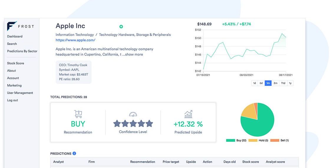This screenshot has height=168, width=333.
Task: Select the 3m chart range
Action: tap(275, 83)
